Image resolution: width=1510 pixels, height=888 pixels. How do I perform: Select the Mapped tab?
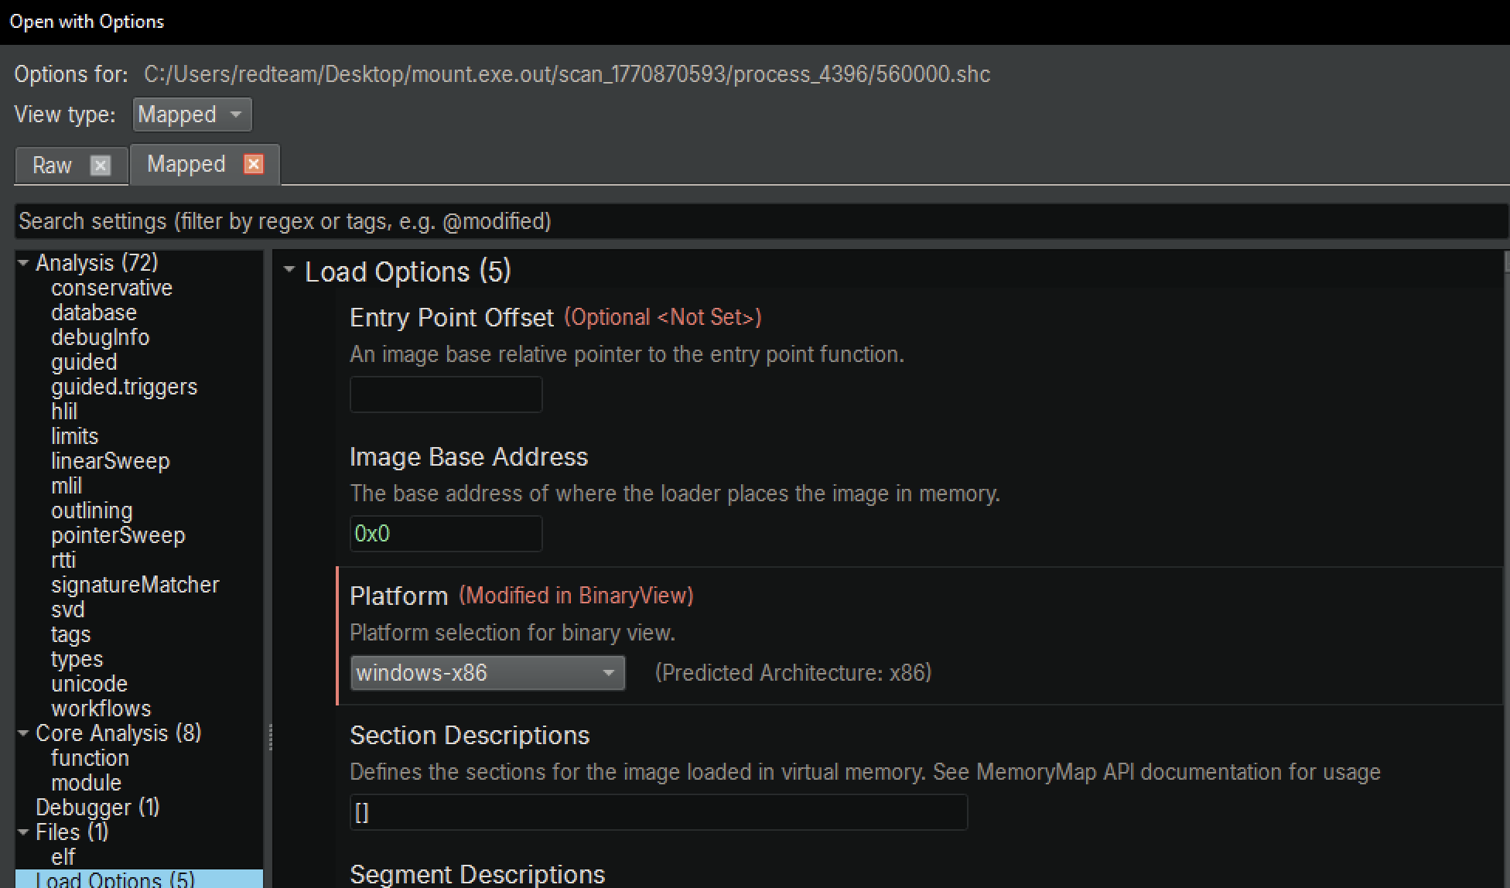186,164
